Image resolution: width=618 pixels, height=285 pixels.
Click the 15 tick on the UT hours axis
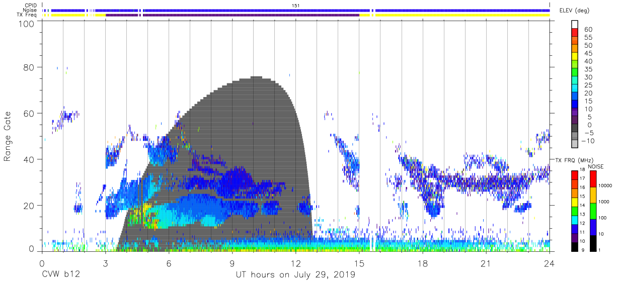(359, 263)
